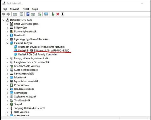
Task: Click the blue Help question mark icon
Action: point(28,14)
